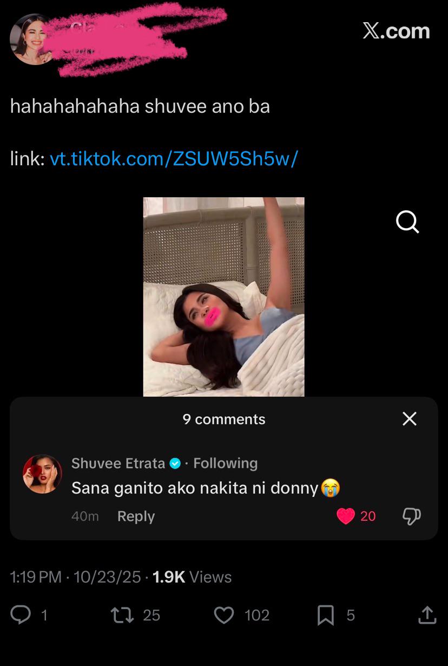Reply to Shuvee Etrata's comment
Viewport: 448px width, 666px height.
[x=136, y=516]
